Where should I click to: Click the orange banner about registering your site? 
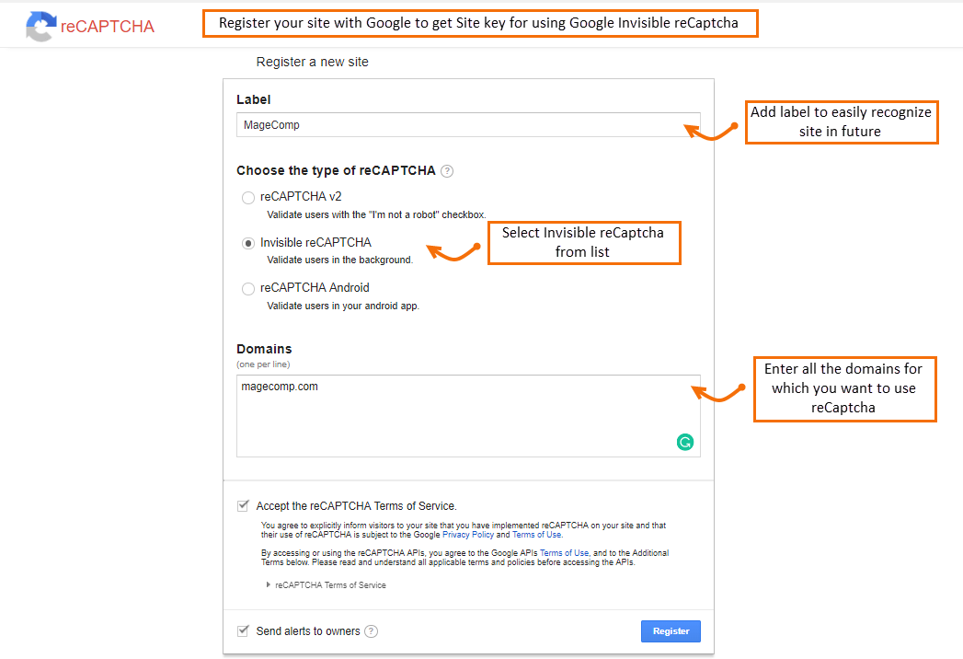(x=480, y=22)
